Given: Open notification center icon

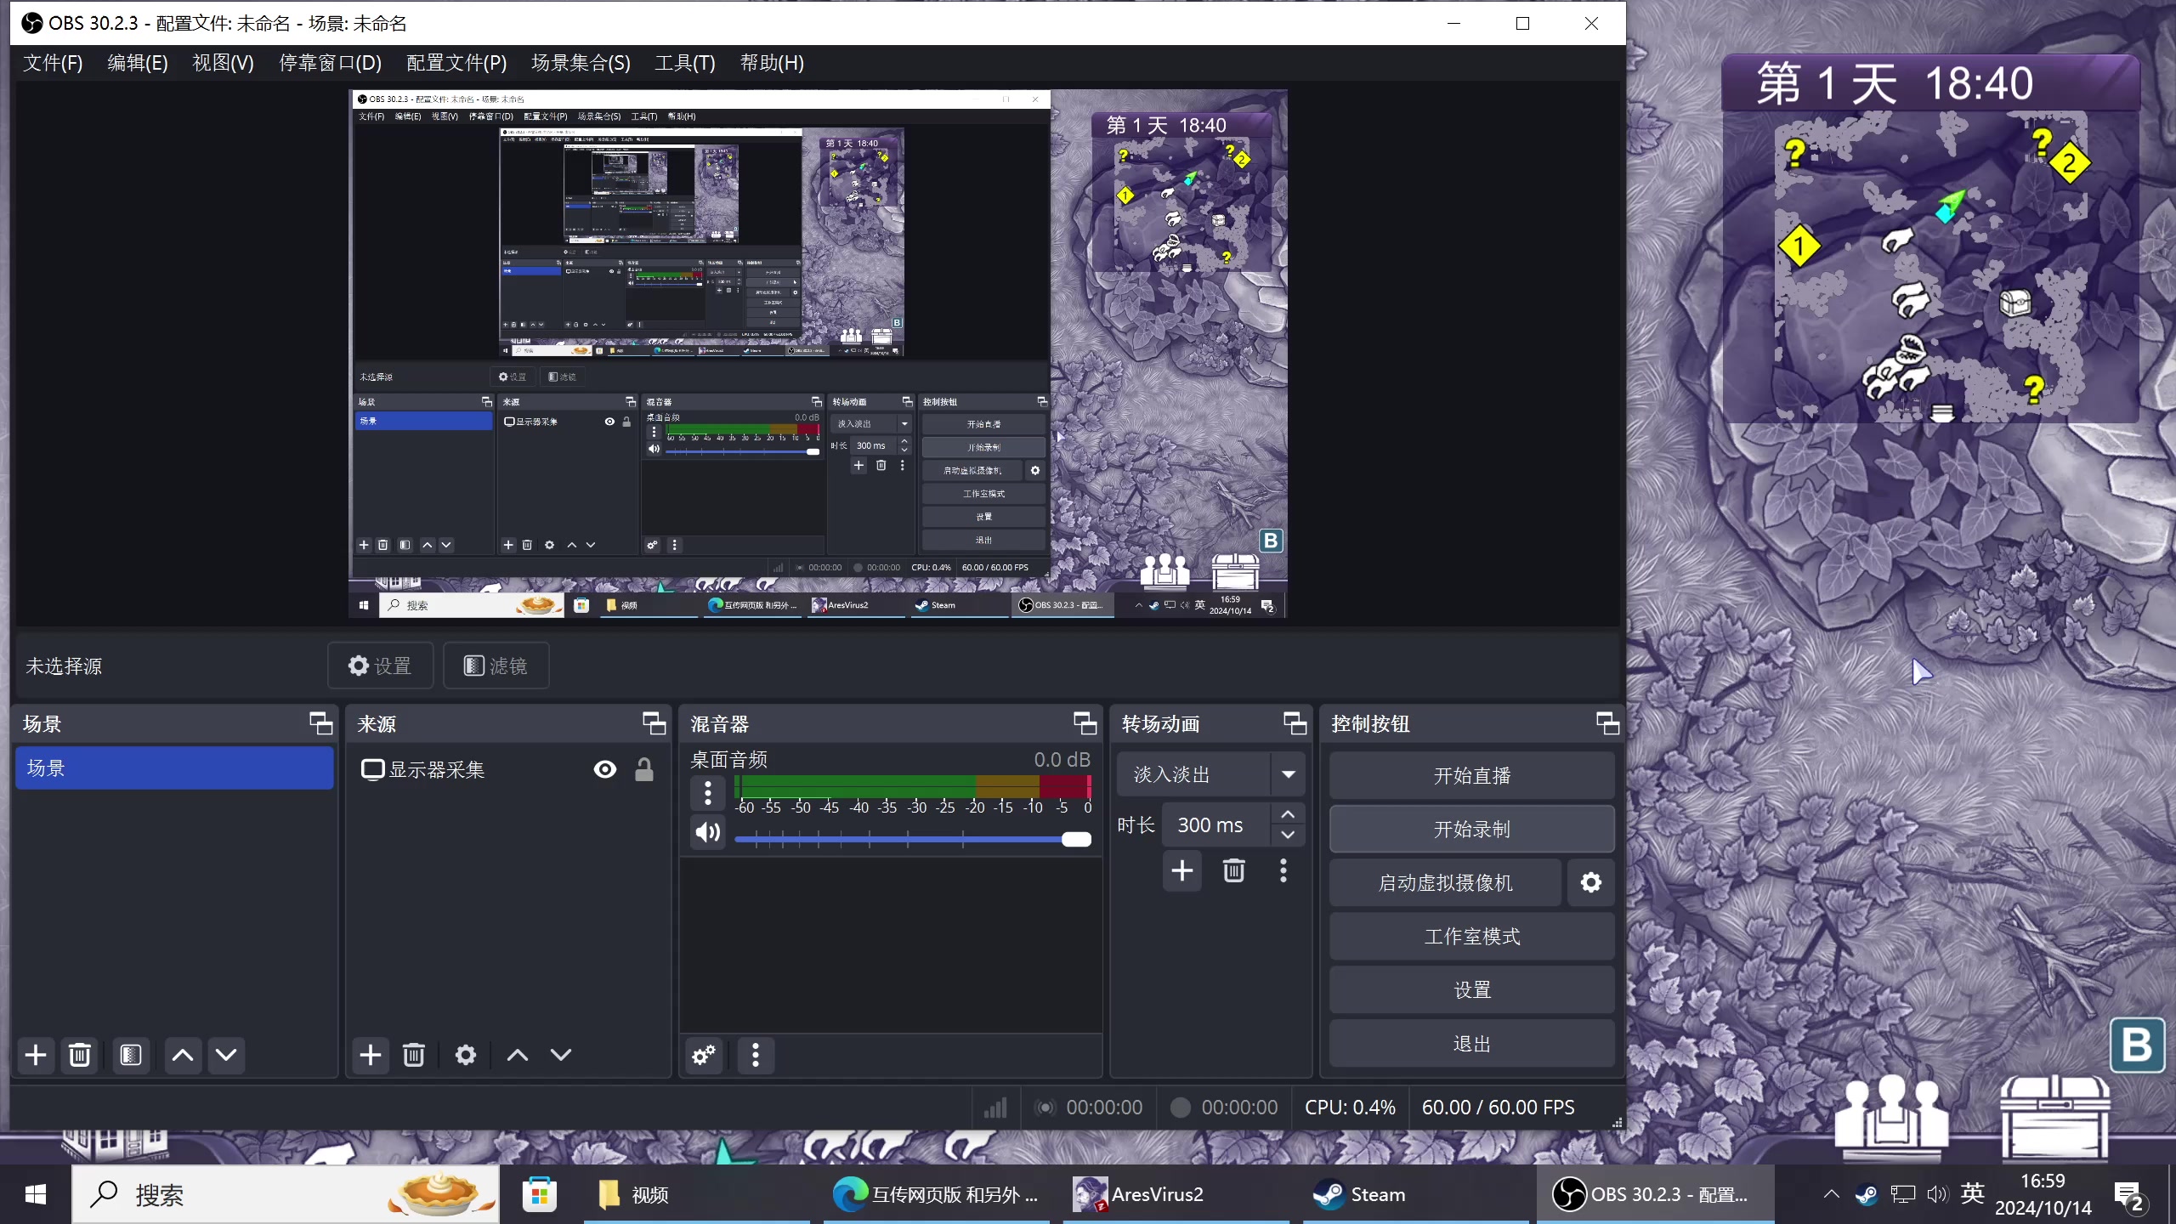Looking at the screenshot, I should (x=2131, y=1196).
